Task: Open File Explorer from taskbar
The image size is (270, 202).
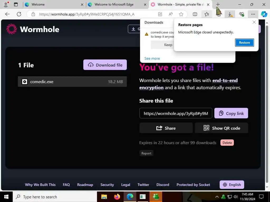Action: pos(104,197)
